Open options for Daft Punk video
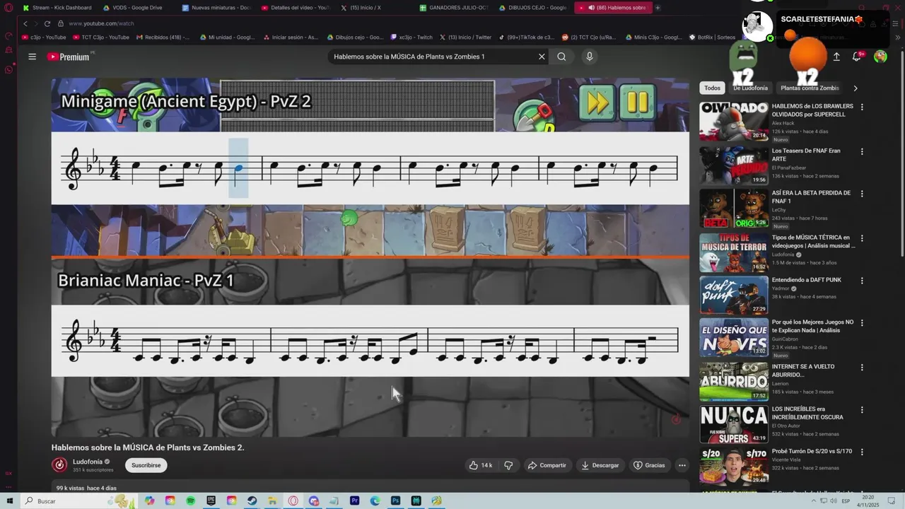 click(x=862, y=281)
